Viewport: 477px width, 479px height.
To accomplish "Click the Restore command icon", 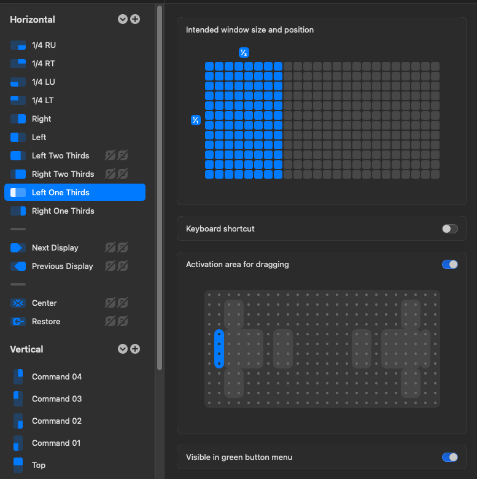I will [18, 322].
